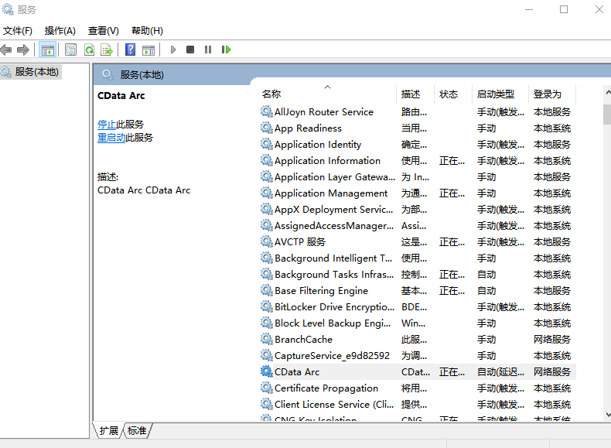Screen dimensions: 611x448
Task: Click the gear icon of App Readiness
Action: tap(267, 128)
